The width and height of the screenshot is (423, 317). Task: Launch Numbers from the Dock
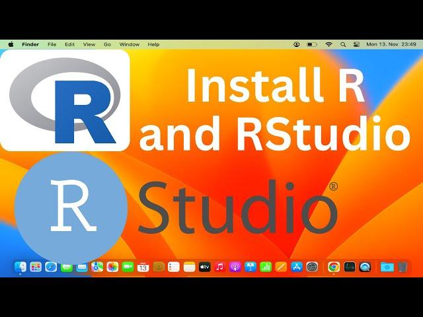coord(266,267)
